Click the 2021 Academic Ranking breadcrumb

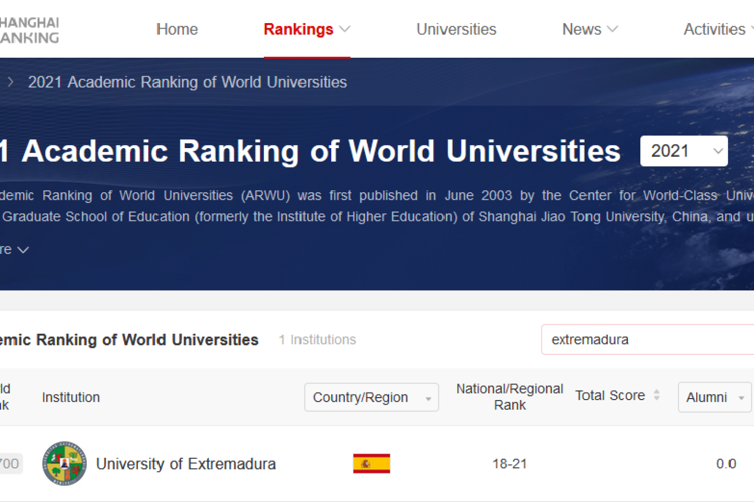click(187, 82)
